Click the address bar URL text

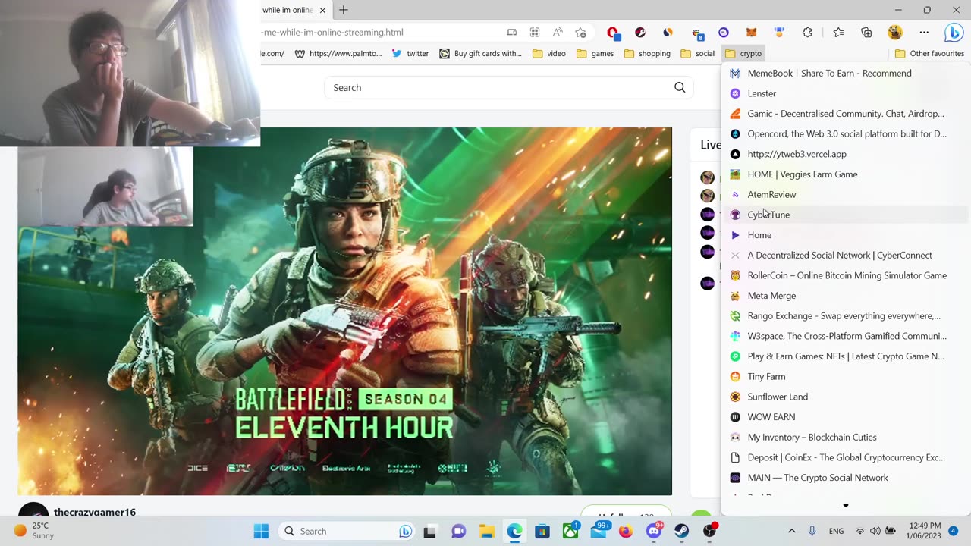pyautogui.click(x=333, y=33)
